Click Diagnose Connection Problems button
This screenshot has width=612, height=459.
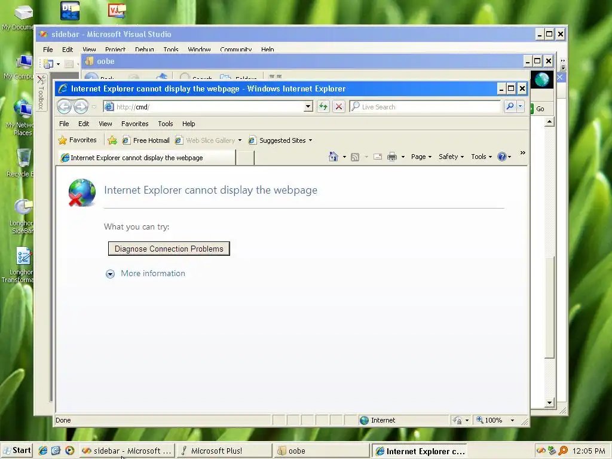coord(169,249)
